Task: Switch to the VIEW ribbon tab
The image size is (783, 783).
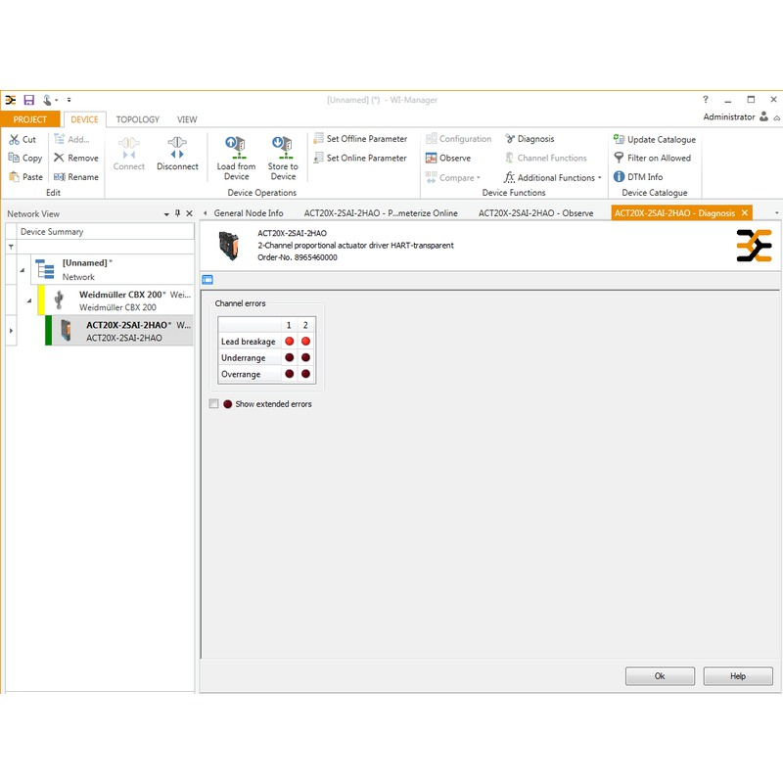Action: 187,119
